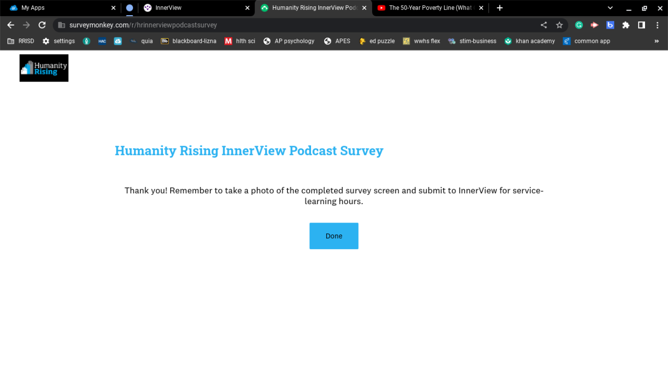Open the teal figure icon bookmark
The width and height of the screenshot is (668, 376).
[x=87, y=41]
